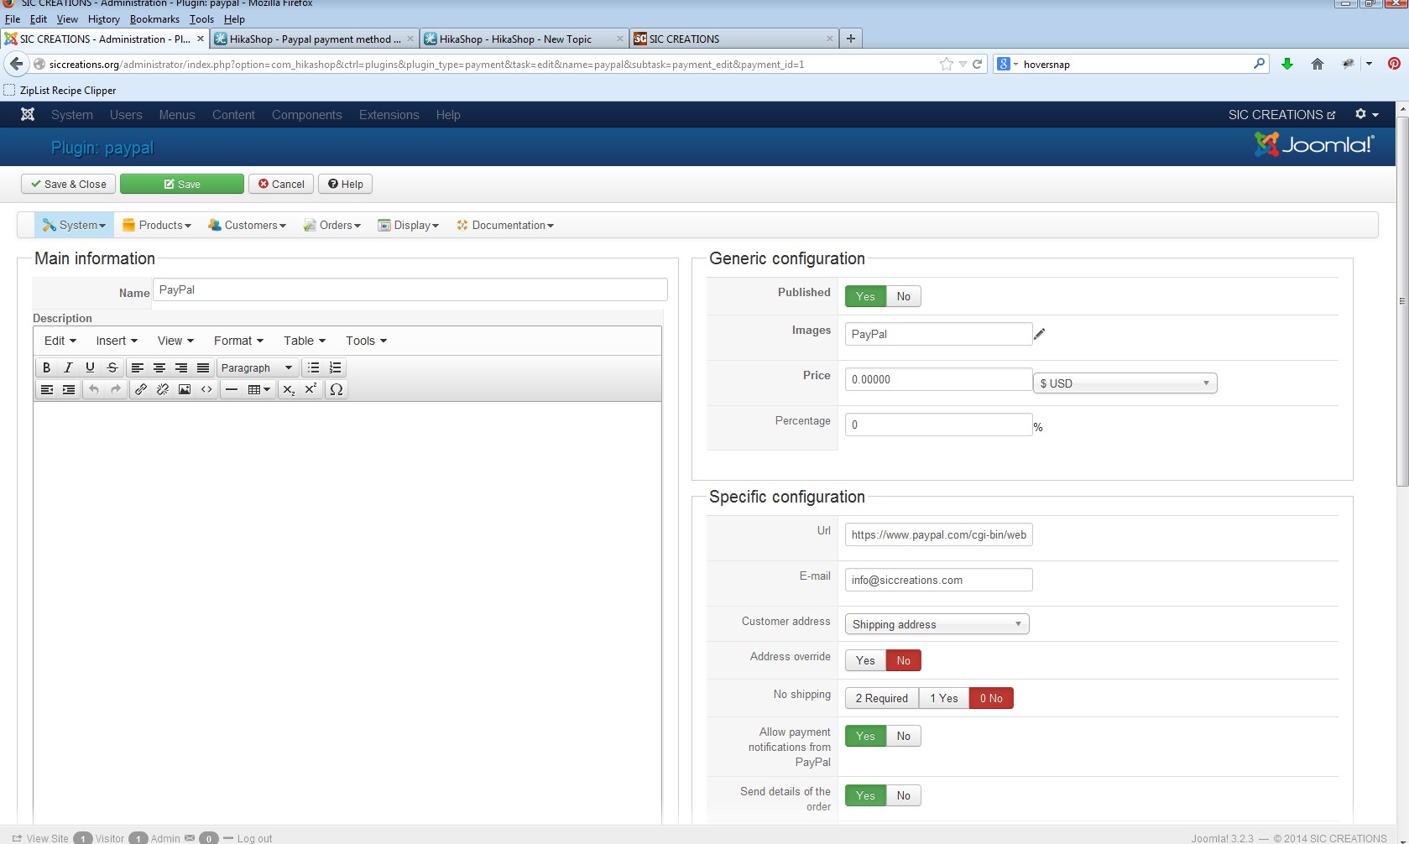Open the Joomla Components menu
Screen dimensions: 1409x844
click(306, 115)
